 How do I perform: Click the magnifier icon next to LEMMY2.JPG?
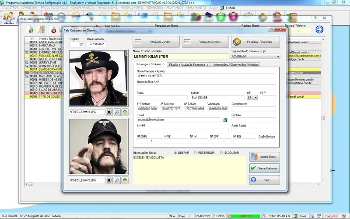tap(117, 180)
